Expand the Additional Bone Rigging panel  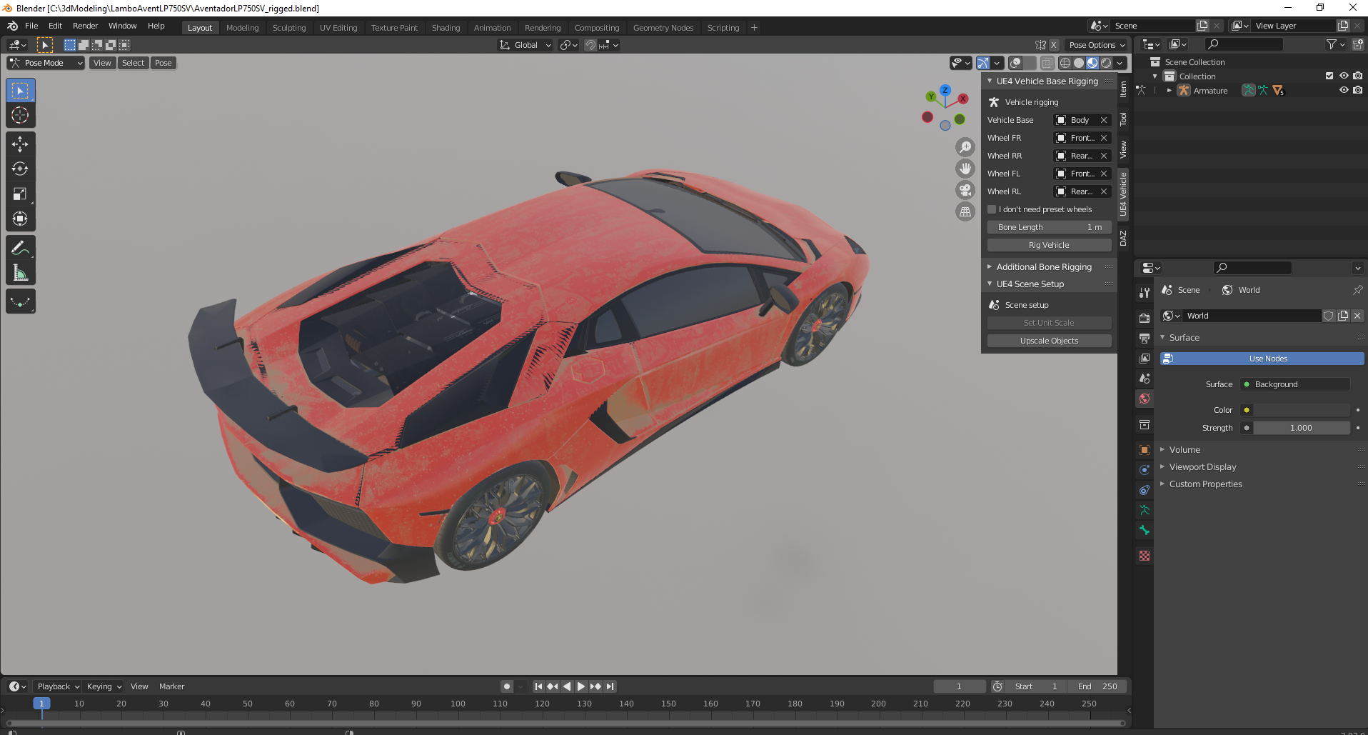[x=1044, y=267]
